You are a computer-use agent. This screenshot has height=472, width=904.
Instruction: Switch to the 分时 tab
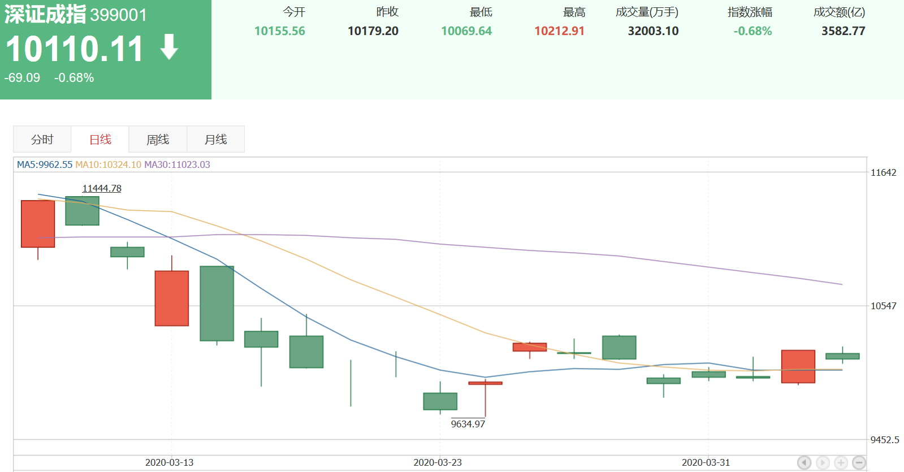42,140
